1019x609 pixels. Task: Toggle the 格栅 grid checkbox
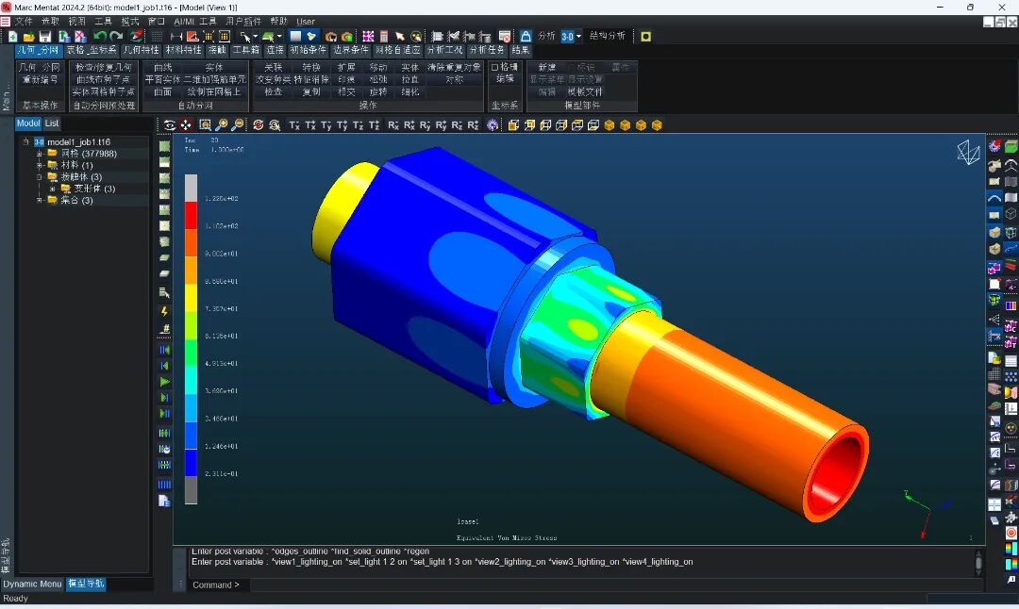[494, 68]
